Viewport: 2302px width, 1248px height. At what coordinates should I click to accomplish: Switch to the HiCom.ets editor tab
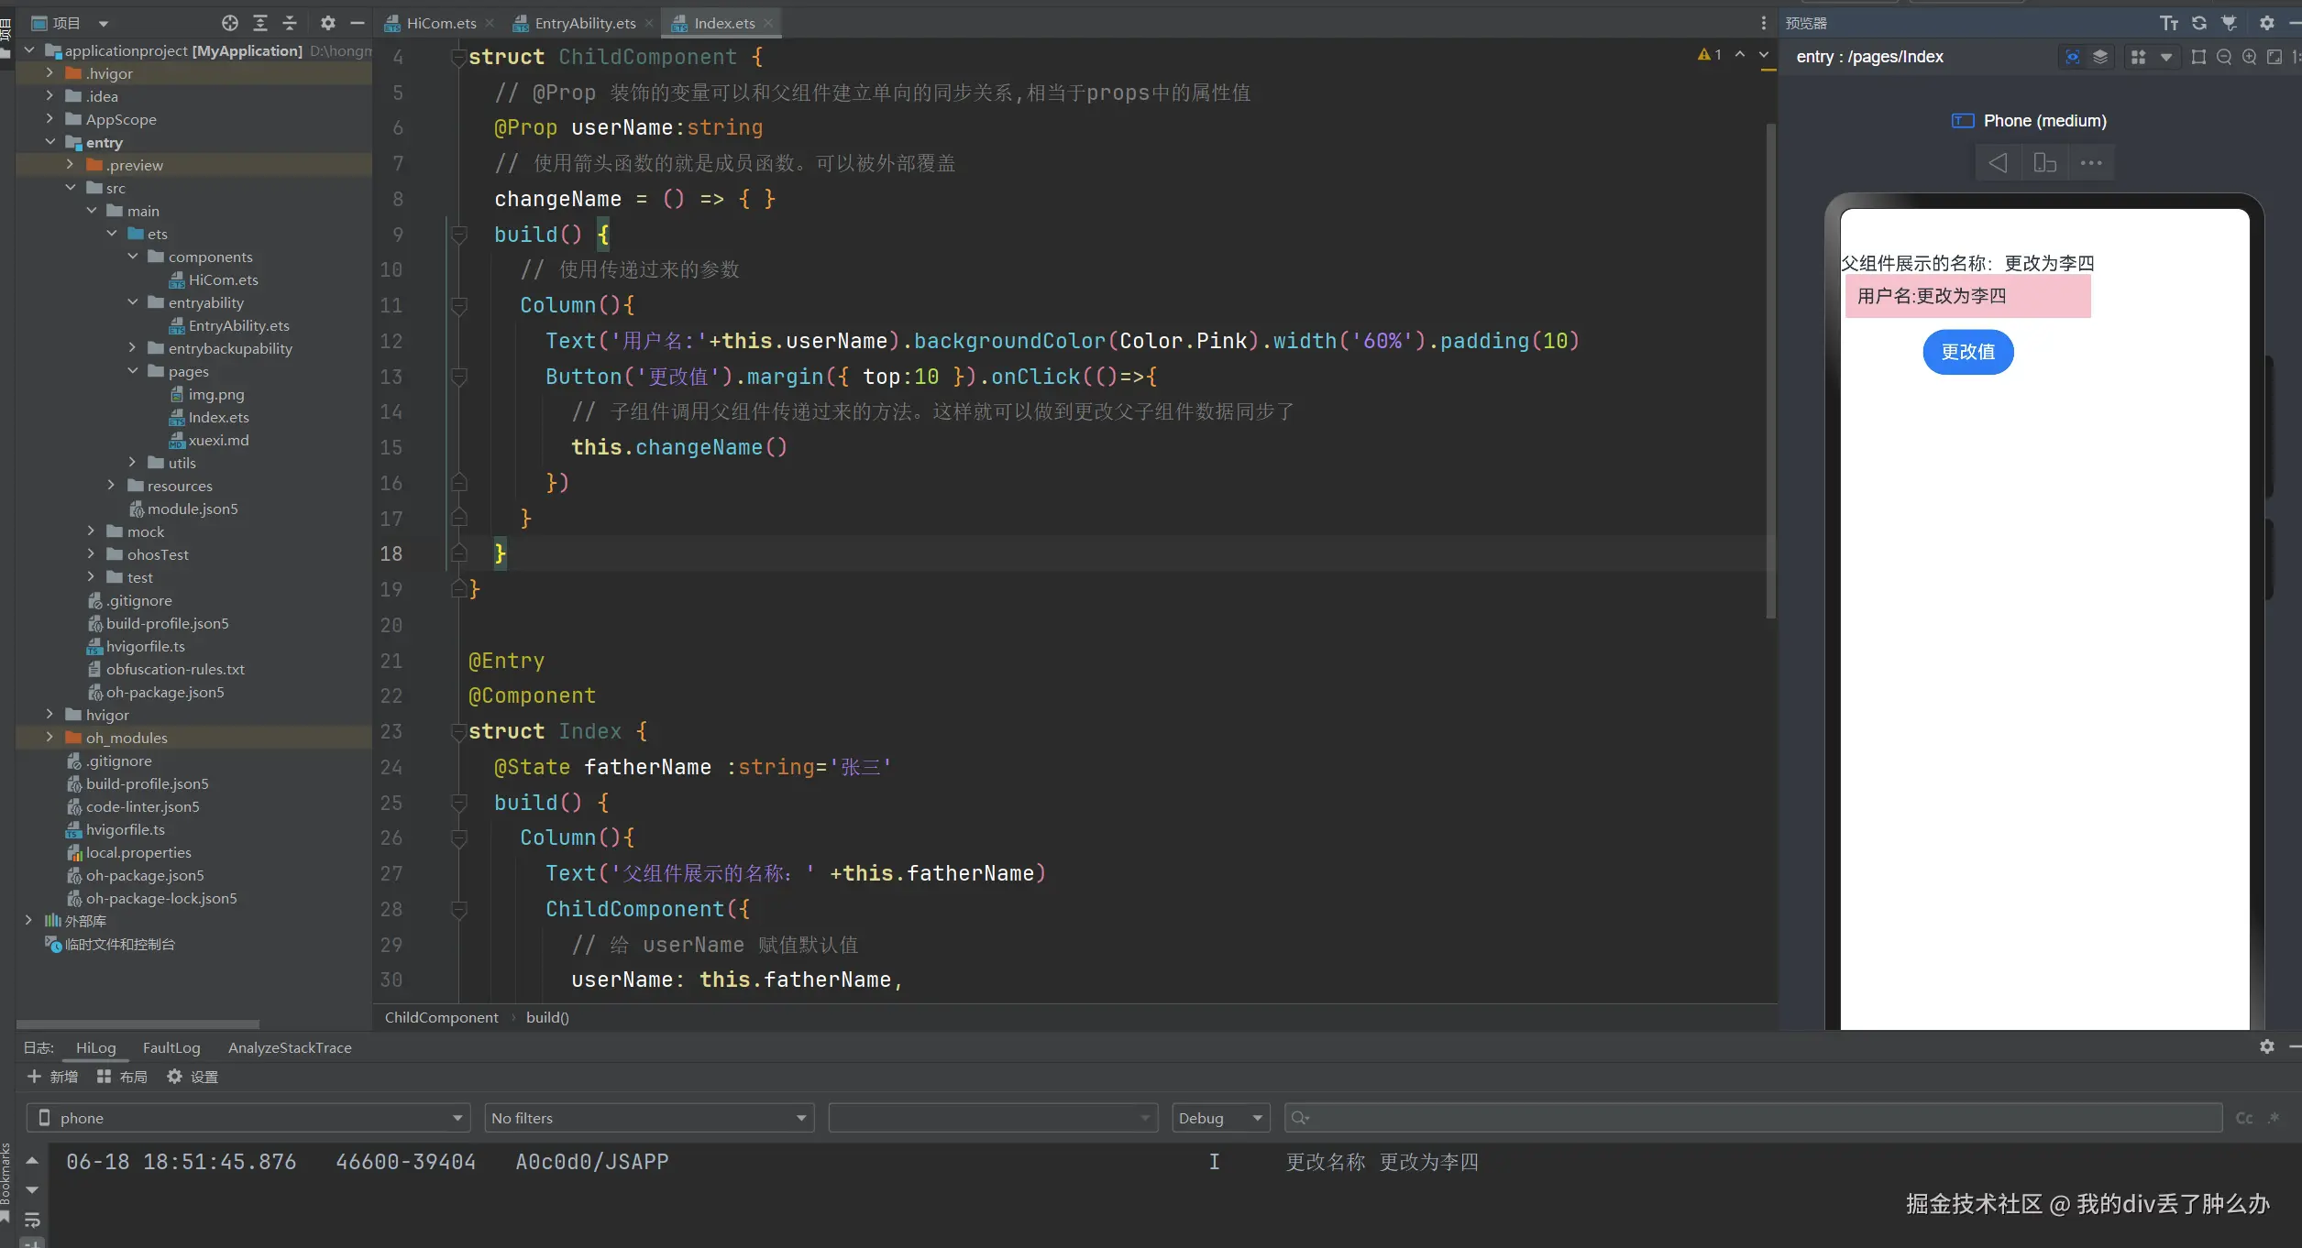tap(440, 23)
